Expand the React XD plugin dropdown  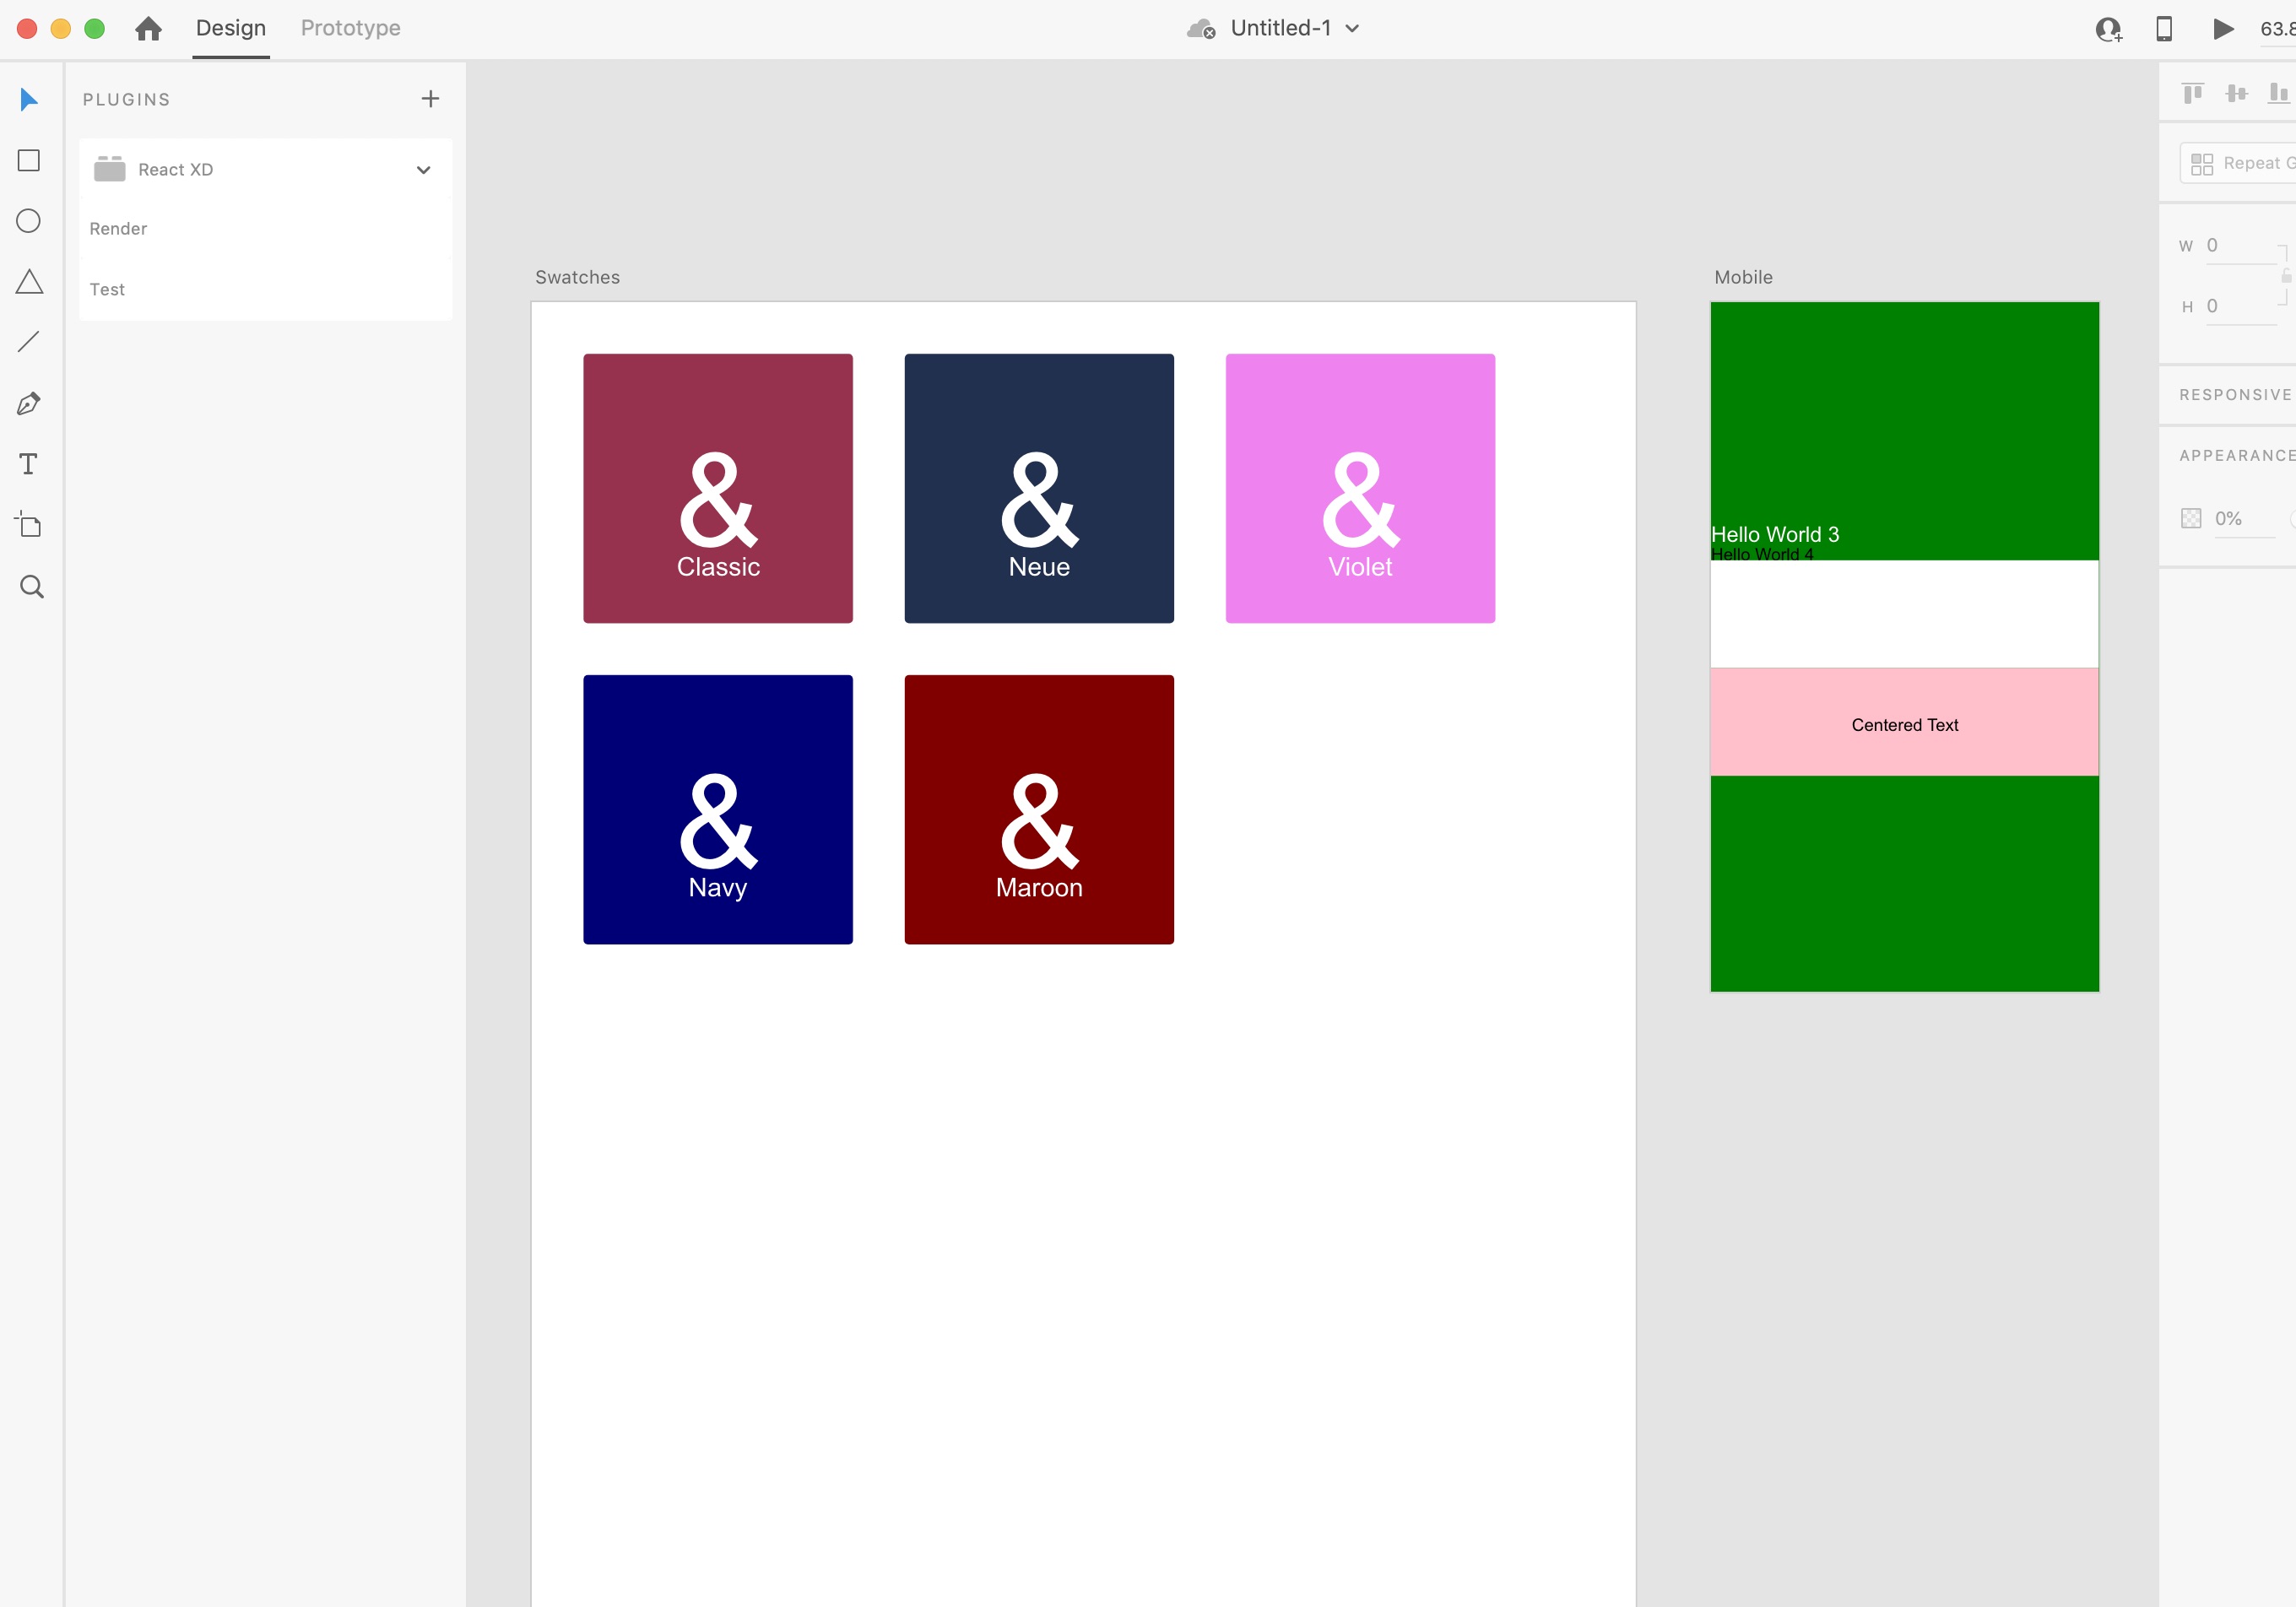425,170
